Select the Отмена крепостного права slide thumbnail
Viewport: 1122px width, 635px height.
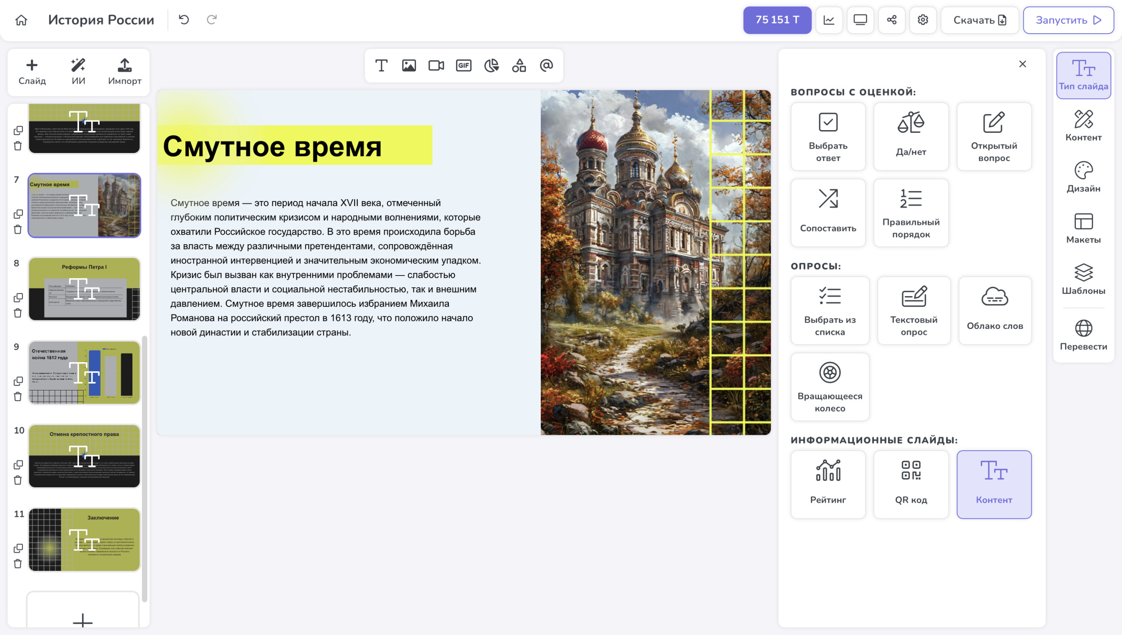tap(84, 455)
